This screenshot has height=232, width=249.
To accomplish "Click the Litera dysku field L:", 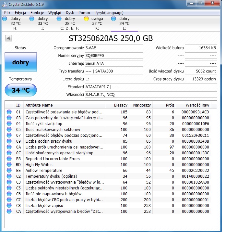I will tap(114, 79).
